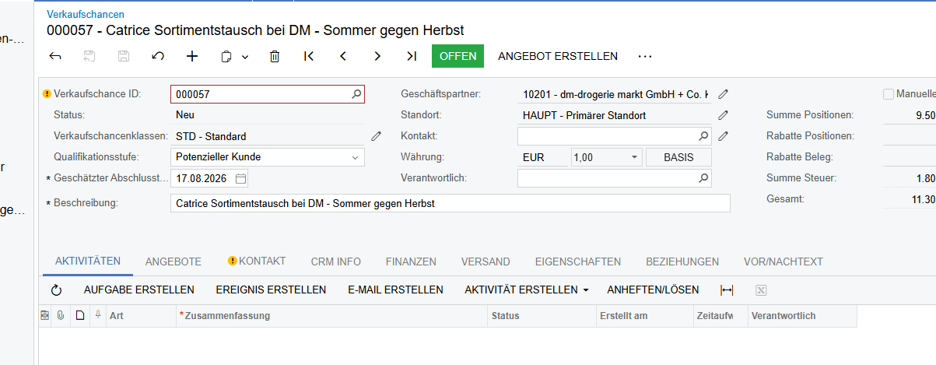Sort by Status column header

[542, 316]
